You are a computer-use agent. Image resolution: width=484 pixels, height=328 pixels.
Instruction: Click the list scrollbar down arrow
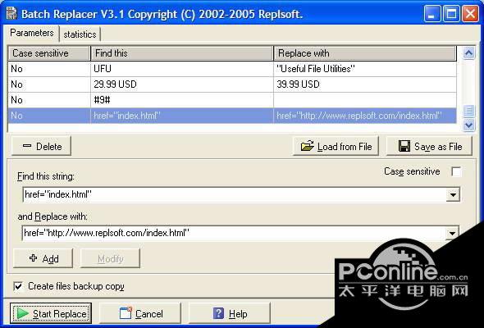pos(469,125)
